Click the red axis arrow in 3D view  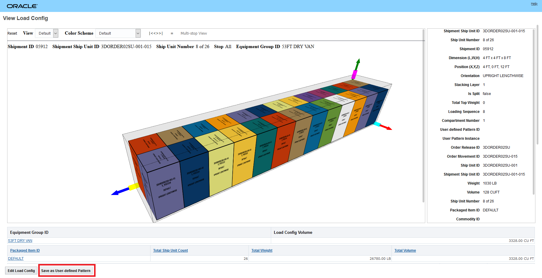(x=386, y=128)
